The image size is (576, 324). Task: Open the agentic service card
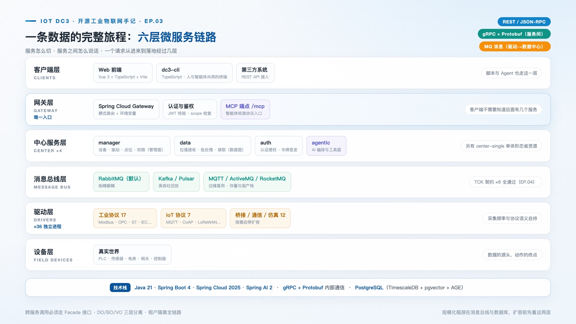point(326,146)
